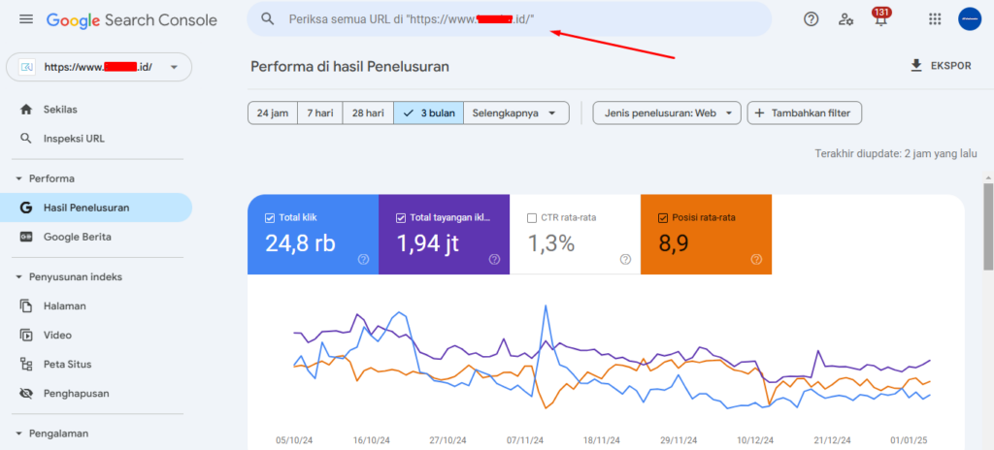
Task: Click the Google Berita news icon
Action: 26,237
